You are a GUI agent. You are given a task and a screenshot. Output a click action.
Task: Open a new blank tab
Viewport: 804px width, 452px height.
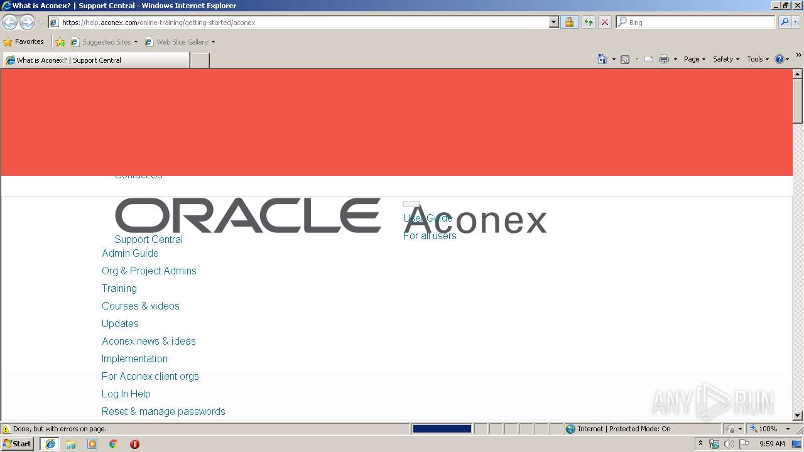(x=200, y=60)
